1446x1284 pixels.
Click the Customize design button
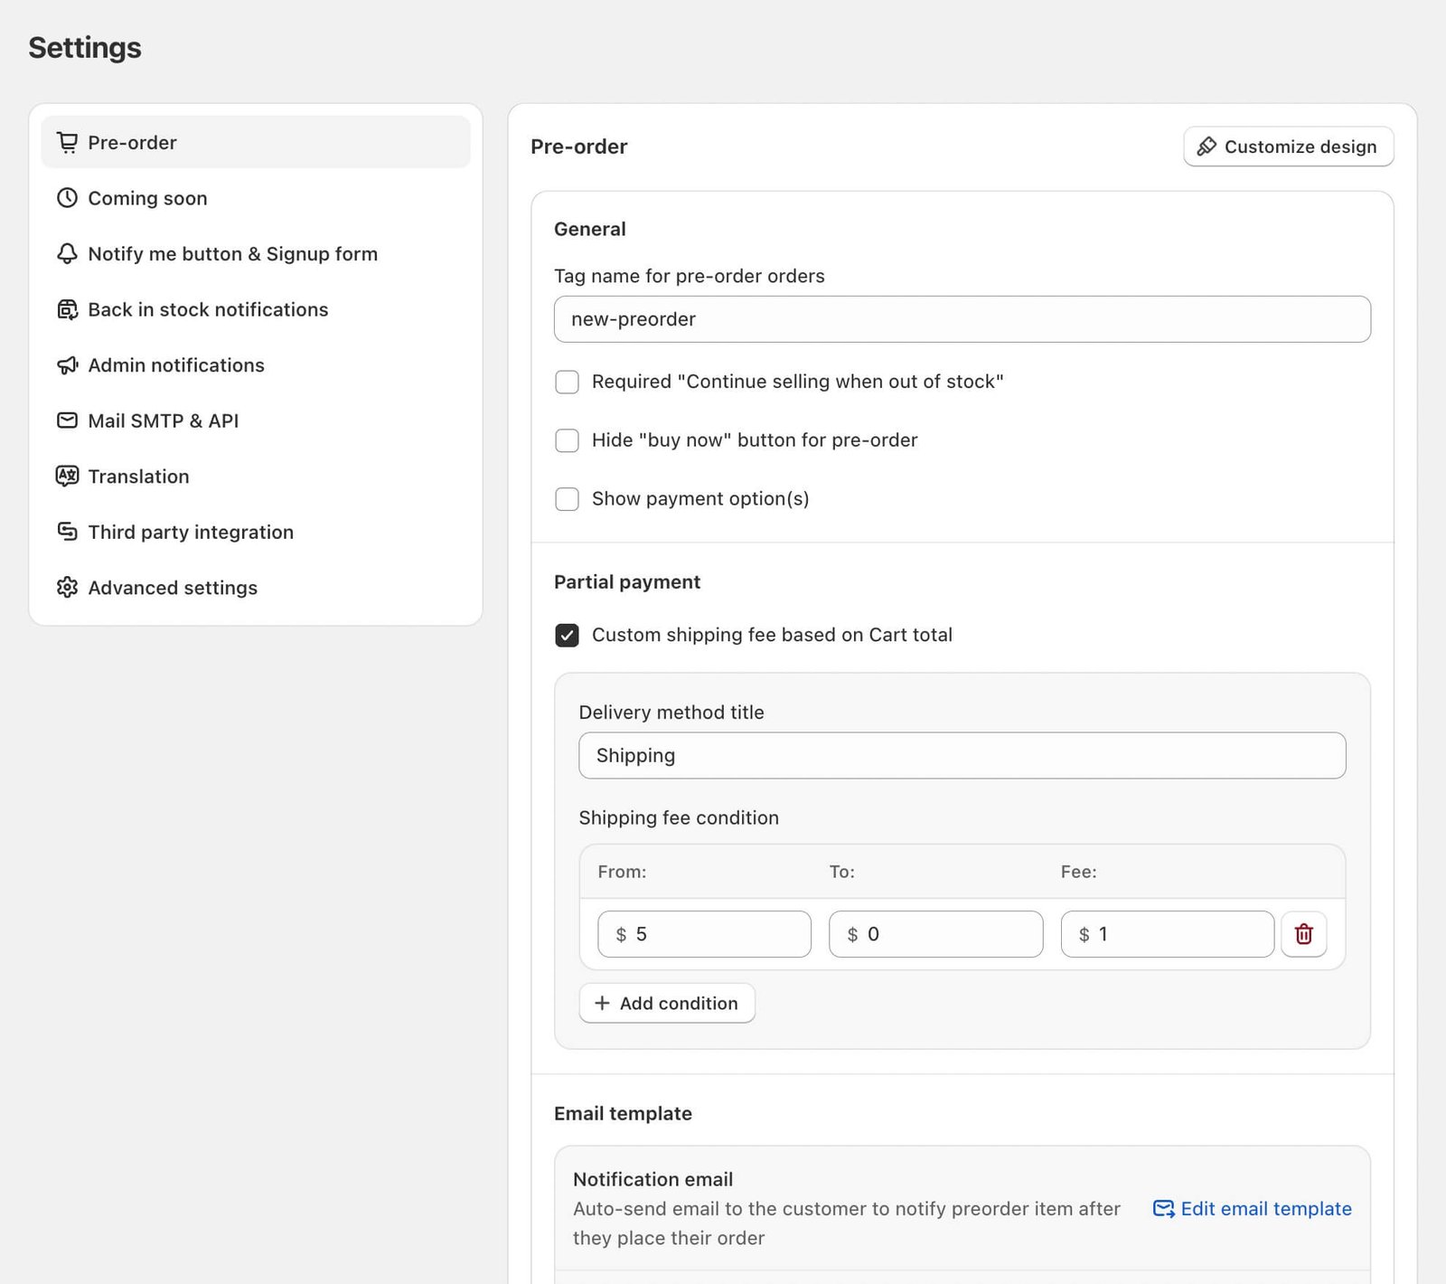(1289, 146)
